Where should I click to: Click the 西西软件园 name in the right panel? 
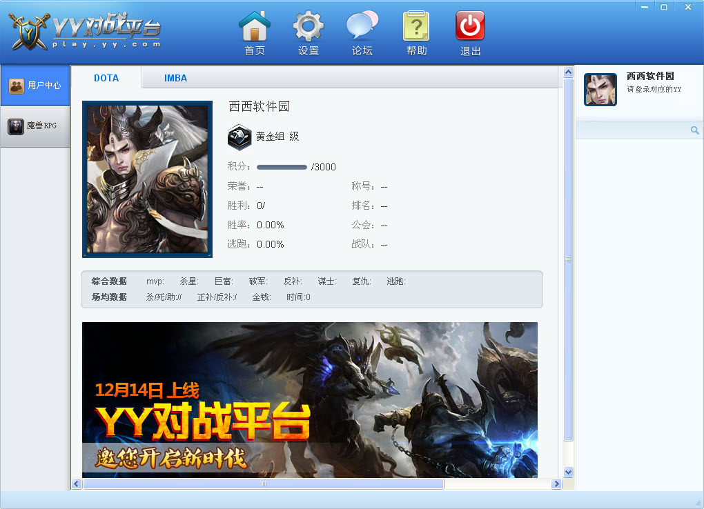point(650,76)
